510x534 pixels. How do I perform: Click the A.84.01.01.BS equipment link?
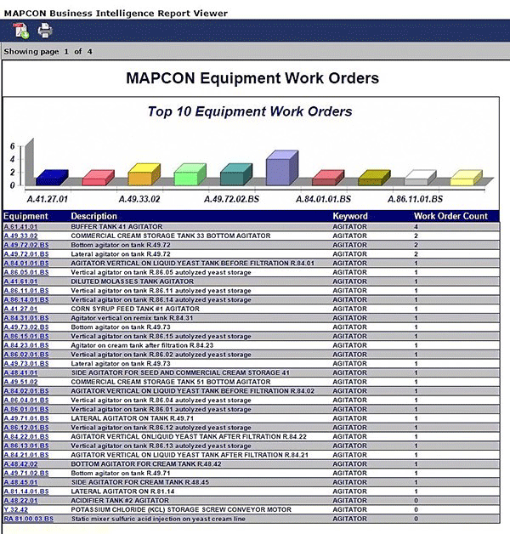(26, 264)
